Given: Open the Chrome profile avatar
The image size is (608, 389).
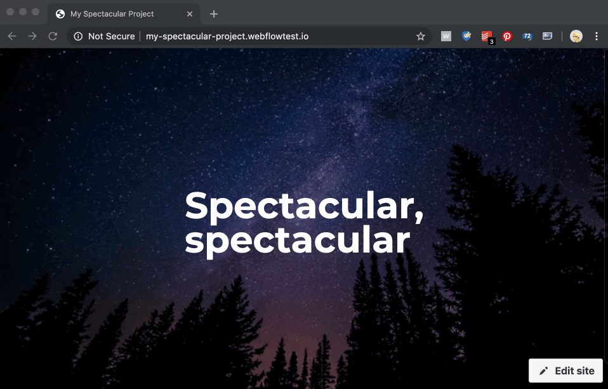Looking at the screenshot, I should (576, 36).
